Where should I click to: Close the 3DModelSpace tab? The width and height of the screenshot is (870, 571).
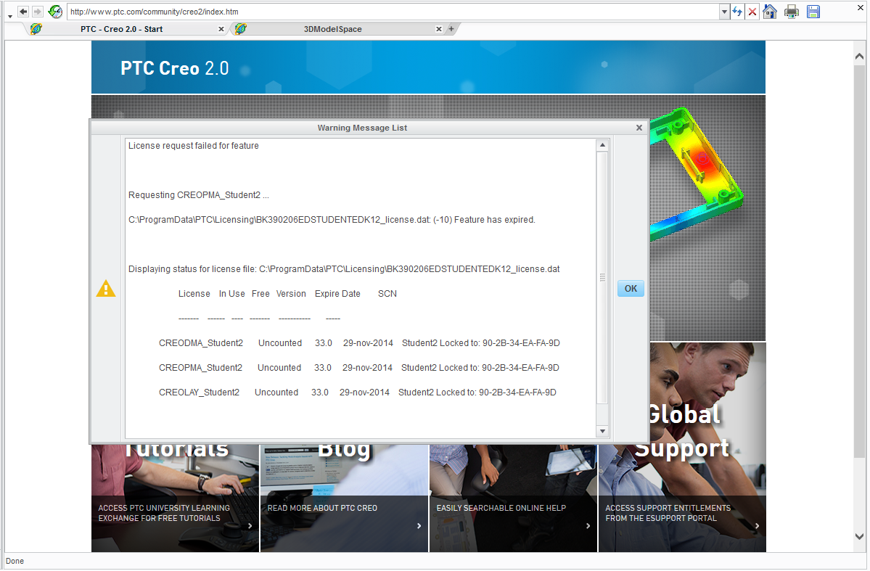438,30
